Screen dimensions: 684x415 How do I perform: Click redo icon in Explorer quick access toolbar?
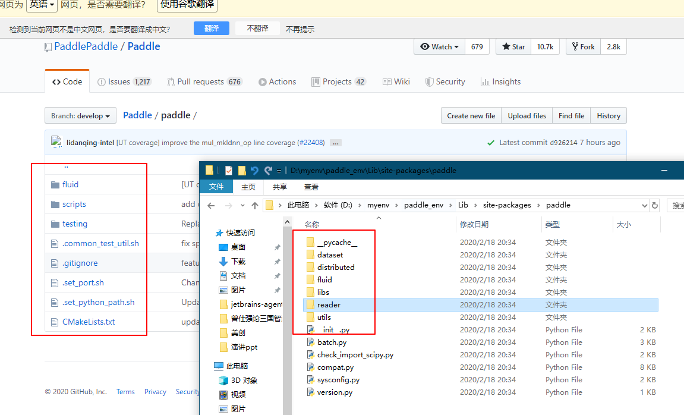pyautogui.click(x=268, y=170)
